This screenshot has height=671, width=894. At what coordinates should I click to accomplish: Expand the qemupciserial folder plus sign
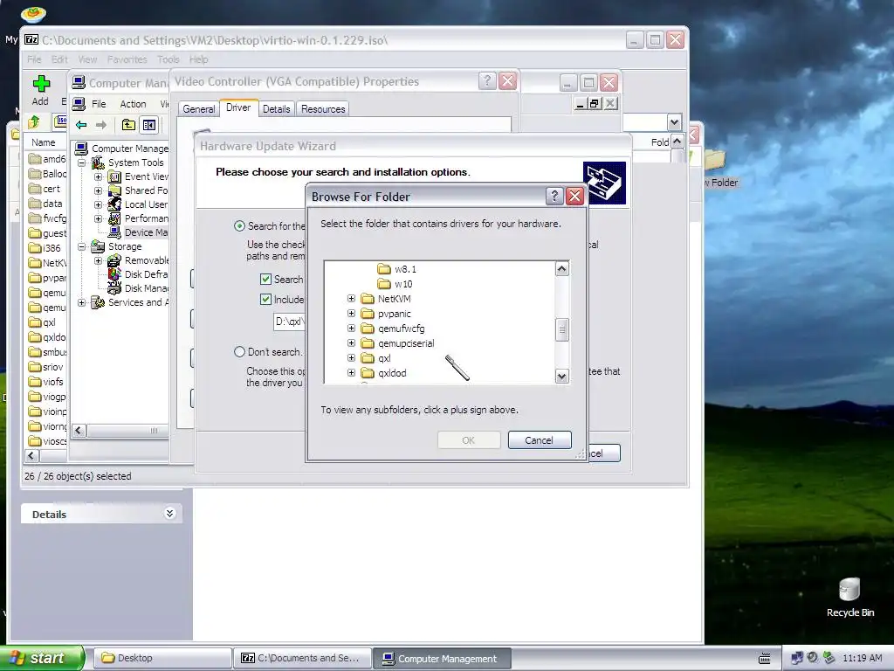coord(351,342)
